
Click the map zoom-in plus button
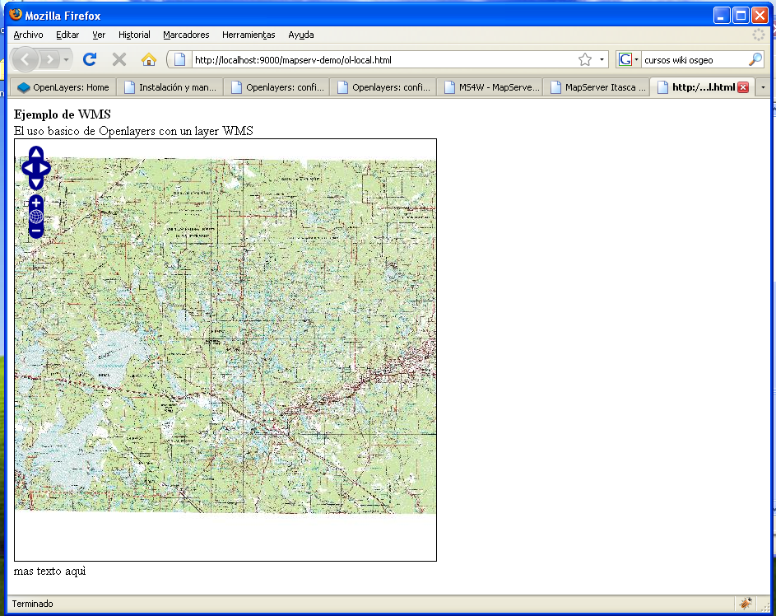click(x=36, y=203)
